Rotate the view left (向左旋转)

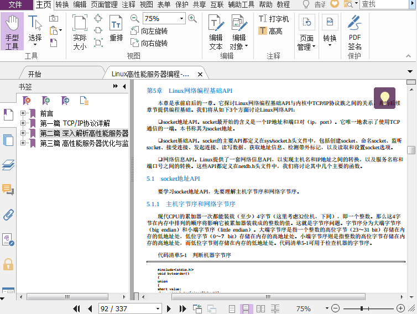click(x=149, y=31)
